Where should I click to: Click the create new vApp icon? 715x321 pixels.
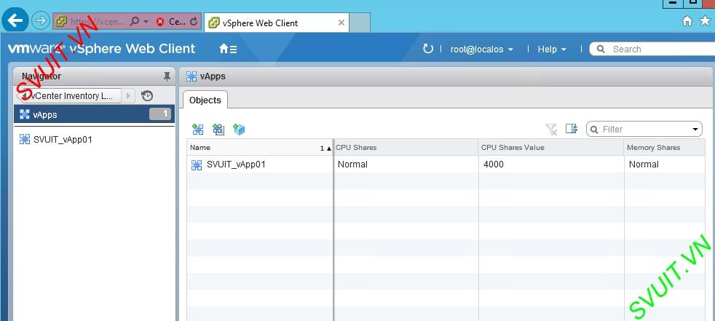[198, 130]
